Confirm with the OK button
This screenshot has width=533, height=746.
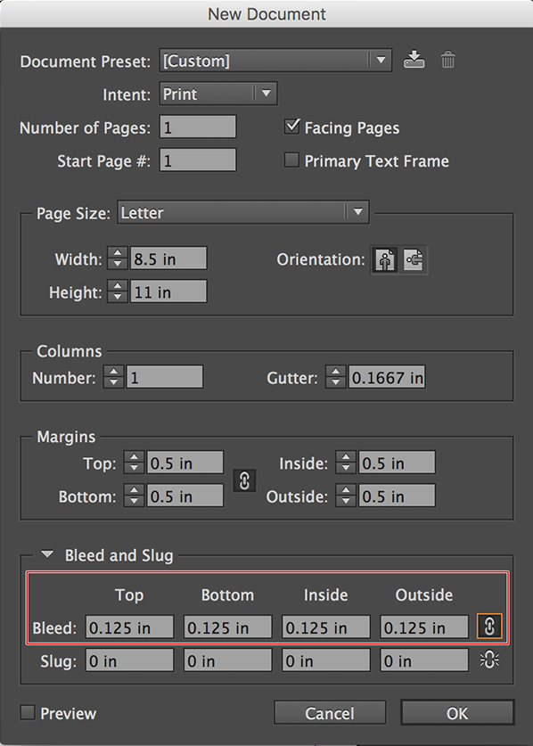point(457,713)
